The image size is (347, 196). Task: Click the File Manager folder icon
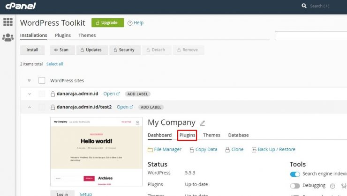coord(150,150)
